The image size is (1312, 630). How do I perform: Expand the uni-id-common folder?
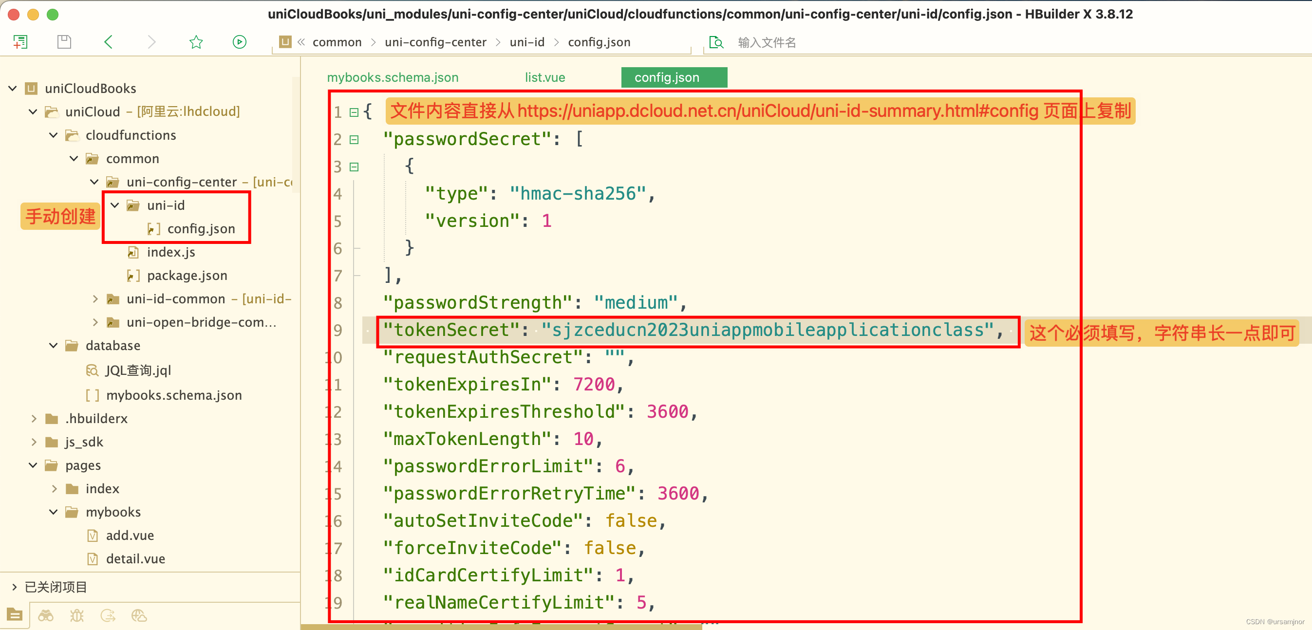pyautogui.click(x=95, y=299)
